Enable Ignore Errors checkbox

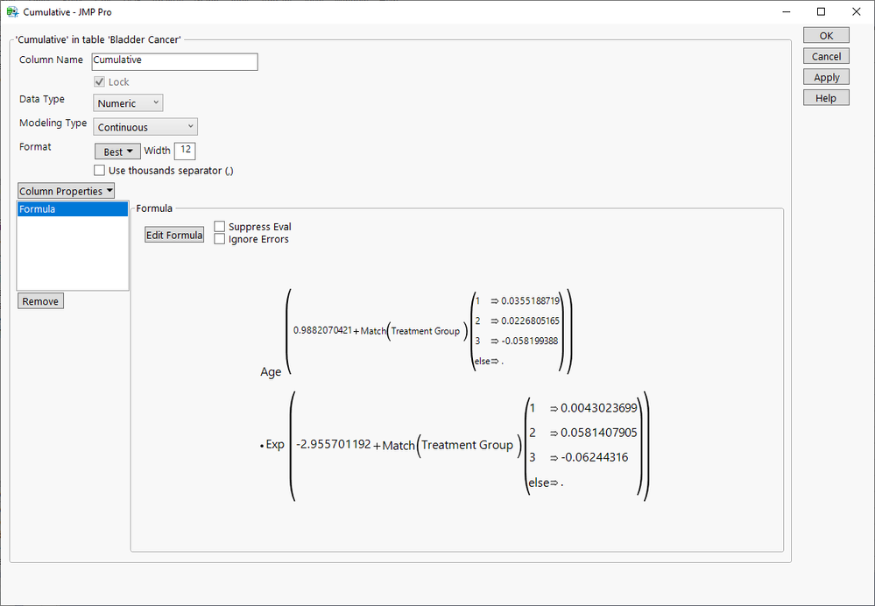220,239
